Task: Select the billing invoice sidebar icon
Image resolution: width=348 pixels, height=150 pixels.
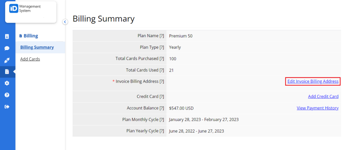Action: (x=7, y=71)
